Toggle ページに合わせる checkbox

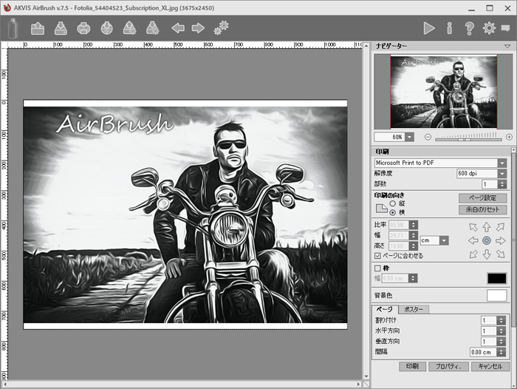pyautogui.click(x=378, y=256)
